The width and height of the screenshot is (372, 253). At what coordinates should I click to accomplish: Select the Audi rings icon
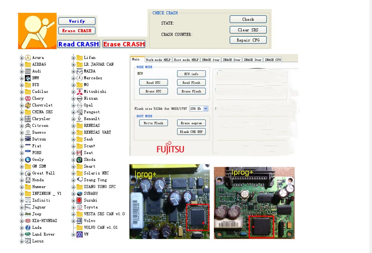click(28, 71)
